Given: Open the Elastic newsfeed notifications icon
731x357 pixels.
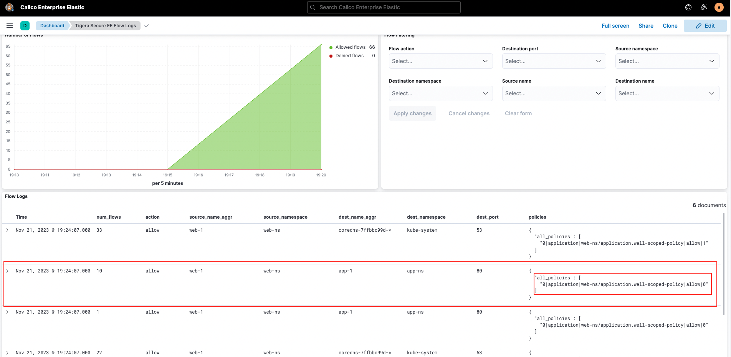Looking at the screenshot, I should pyautogui.click(x=703, y=7).
